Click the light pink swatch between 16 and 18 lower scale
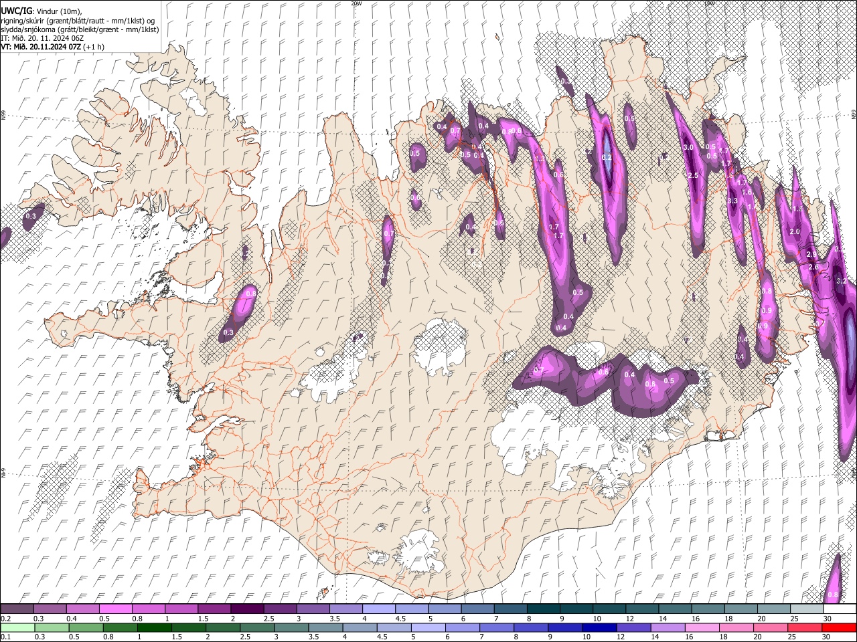The width and height of the screenshot is (857, 642). [701, 627]
